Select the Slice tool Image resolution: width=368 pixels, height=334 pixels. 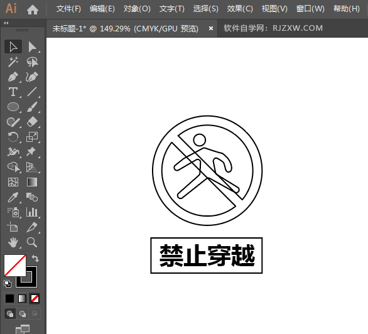tap(33, 227)
